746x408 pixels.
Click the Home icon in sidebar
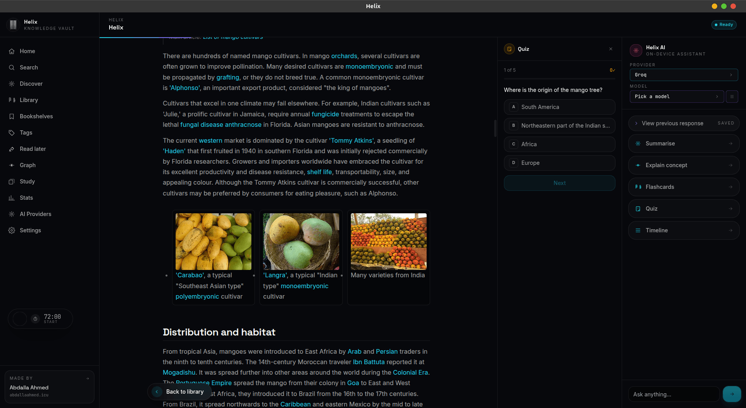point(12,51)
